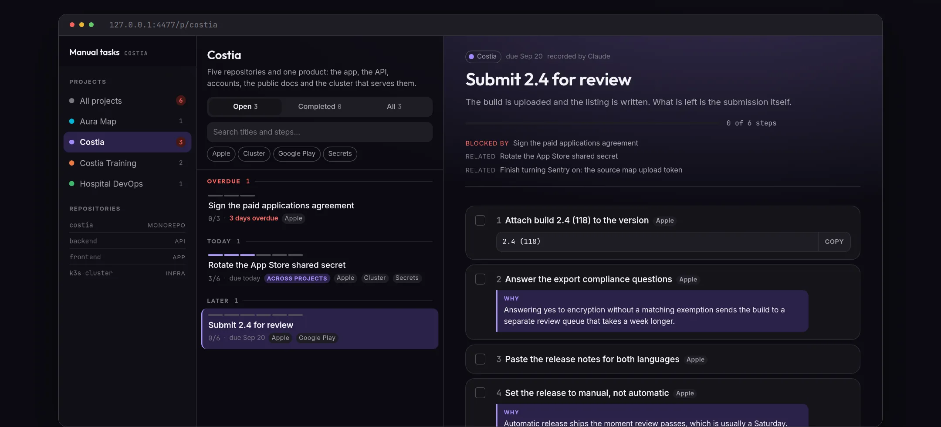Filter tasks by the Apple chip
This screenshot has height=427, width=941.
(x=221, y=154)
